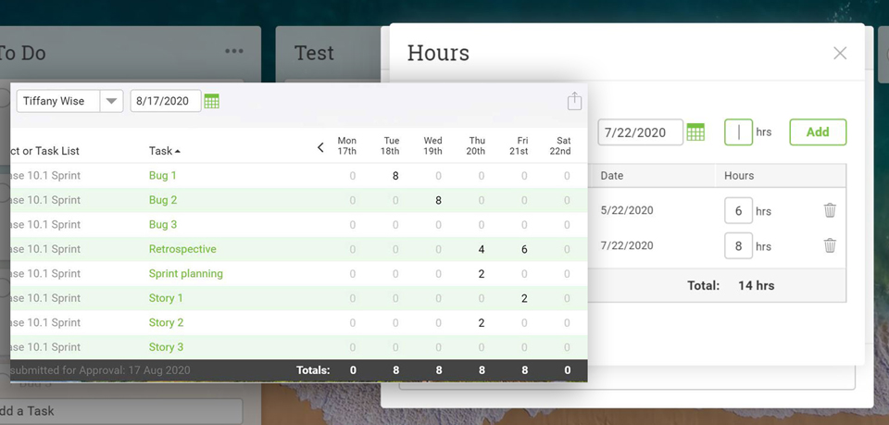Click the Project or Task List column header
The height and width of the screenshot is (425, 889).
[44, 151]
